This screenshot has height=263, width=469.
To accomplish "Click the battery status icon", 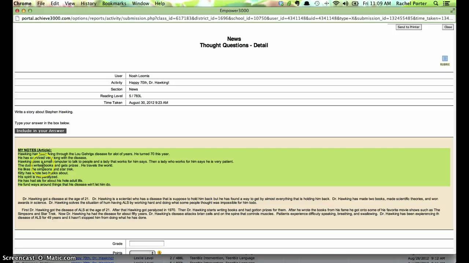I will point(355,3).
